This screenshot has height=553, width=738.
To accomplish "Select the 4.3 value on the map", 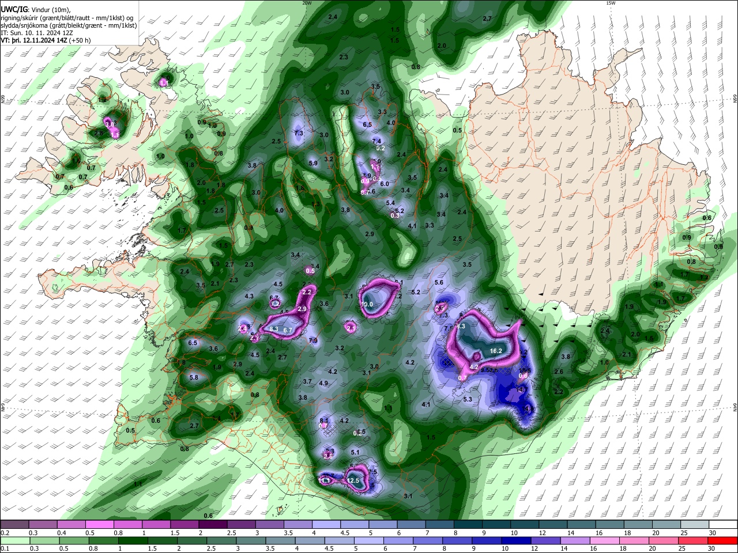I will coord(249,296).
